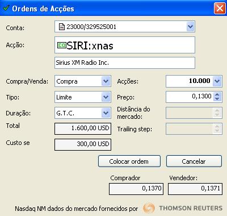Expand the Tipo Limite dropdown
227x216 pixels.
[106, 97]
